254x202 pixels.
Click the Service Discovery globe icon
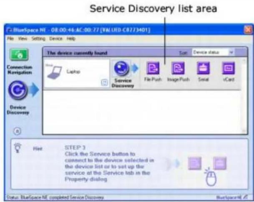[121, 68]
